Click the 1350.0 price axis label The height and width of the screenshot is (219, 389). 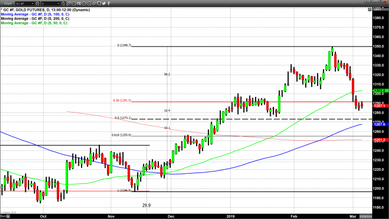coord(379,47)
